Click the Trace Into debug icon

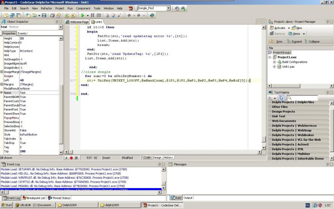(108, 15)
